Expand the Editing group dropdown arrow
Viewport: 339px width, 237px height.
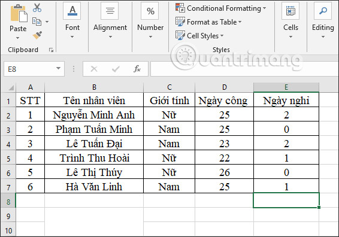(323, 37)
